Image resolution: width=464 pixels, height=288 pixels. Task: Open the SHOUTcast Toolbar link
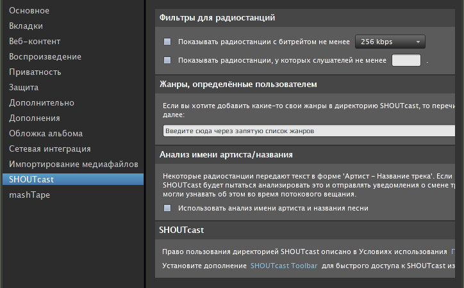pos(284,266)
